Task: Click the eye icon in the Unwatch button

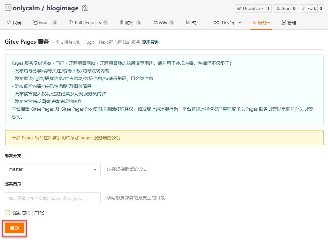Action: click(239, 8)
